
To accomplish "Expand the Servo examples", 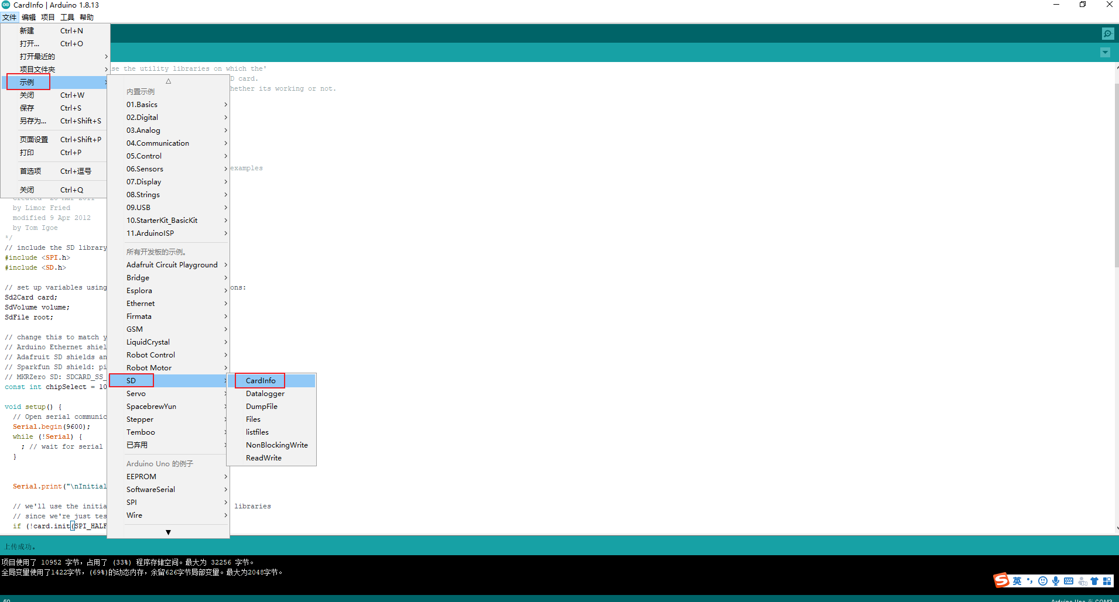I will point(168,393).
